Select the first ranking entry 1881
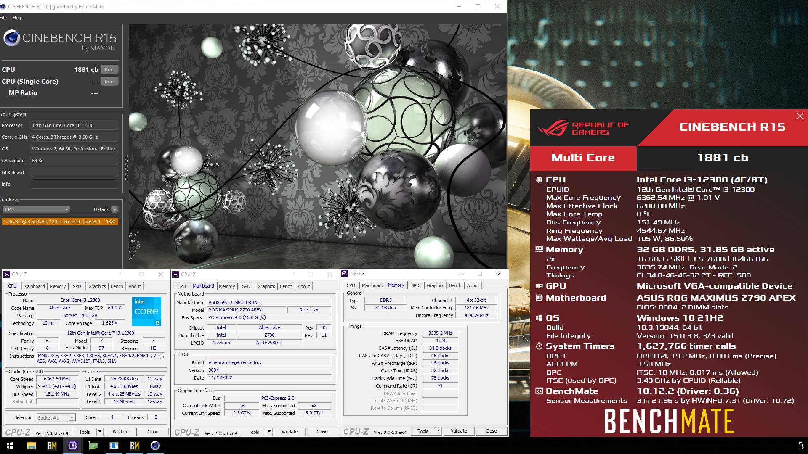 [60, 222]
